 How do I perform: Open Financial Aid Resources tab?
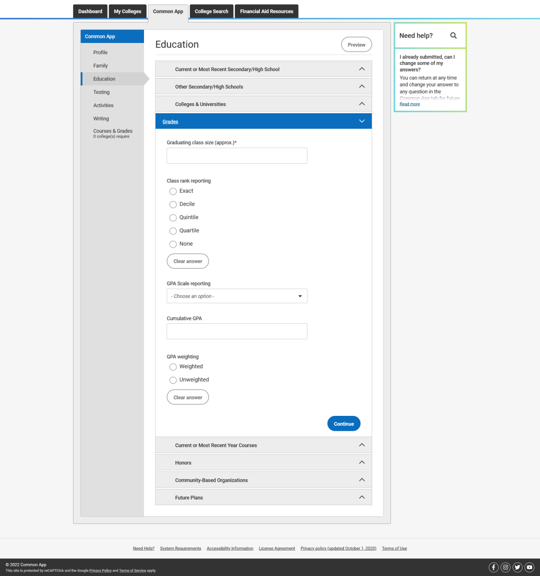(266, 12)
